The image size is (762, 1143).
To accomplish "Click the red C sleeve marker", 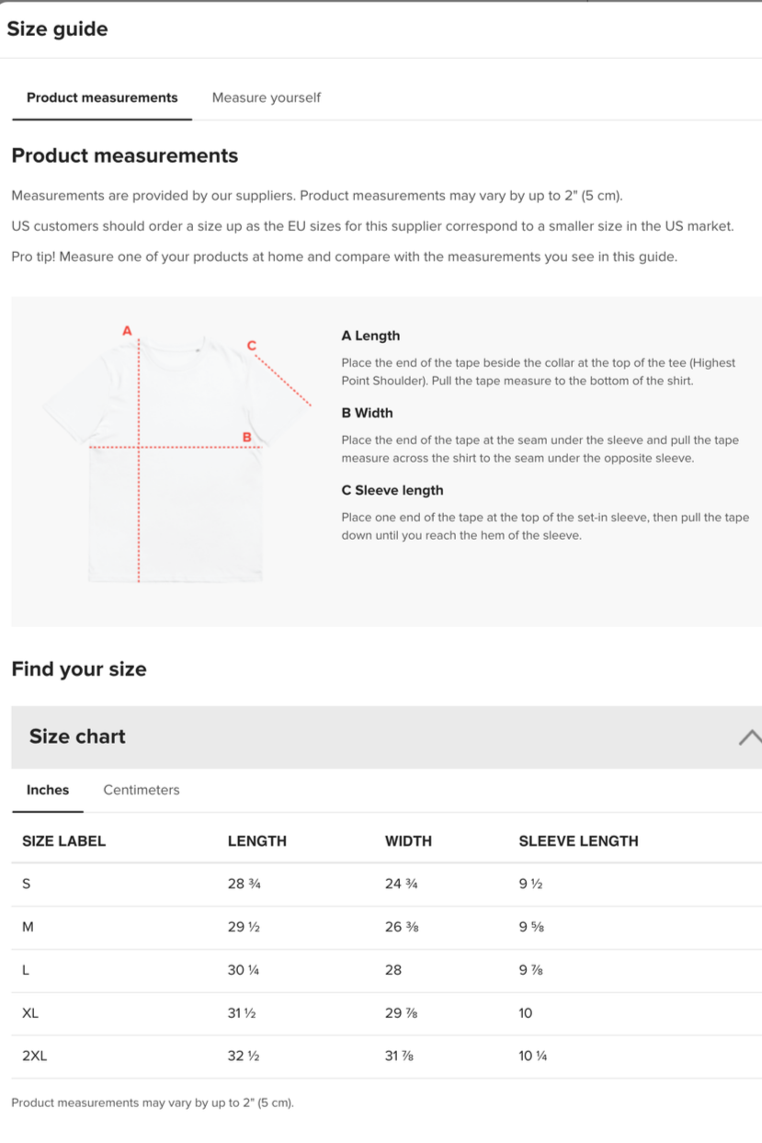I will [252, 345].
